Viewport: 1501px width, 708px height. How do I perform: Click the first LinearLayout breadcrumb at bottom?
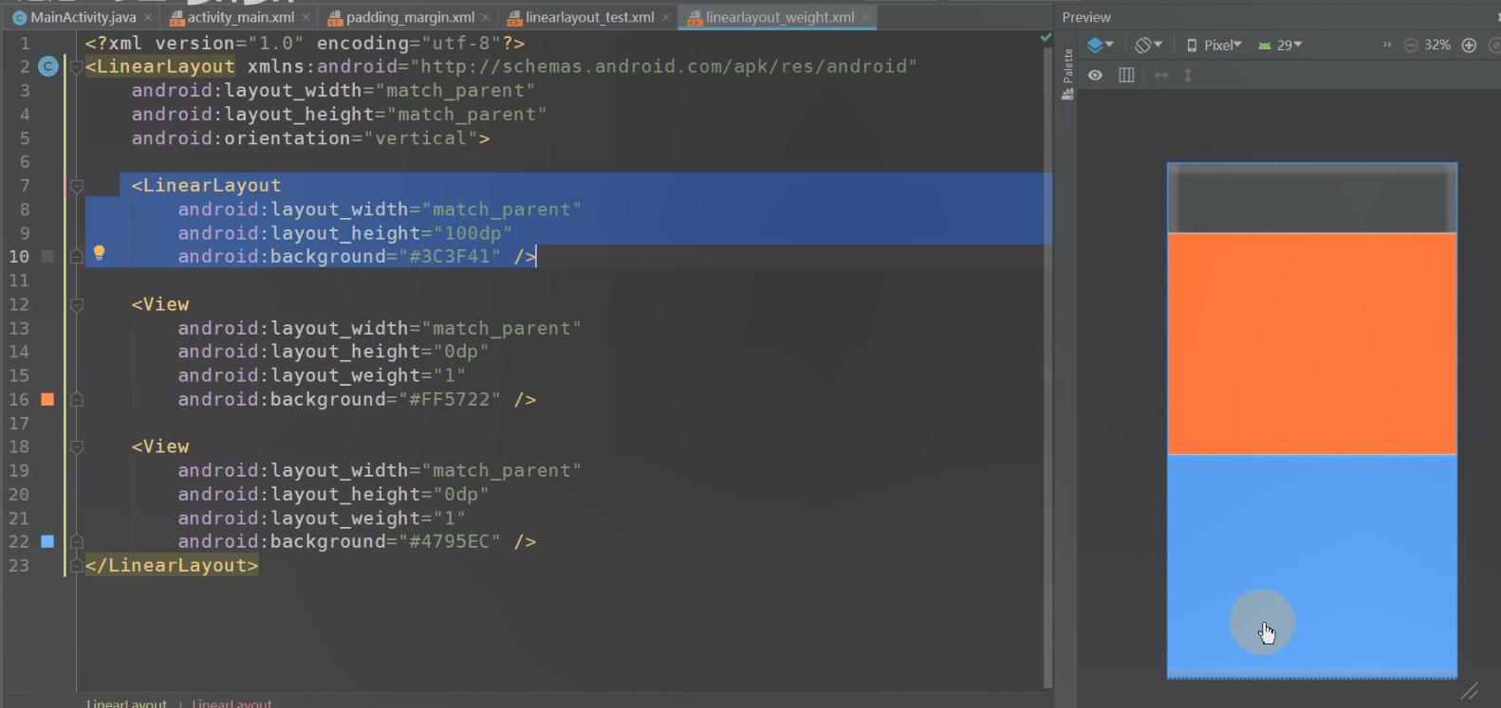point(126,703)
